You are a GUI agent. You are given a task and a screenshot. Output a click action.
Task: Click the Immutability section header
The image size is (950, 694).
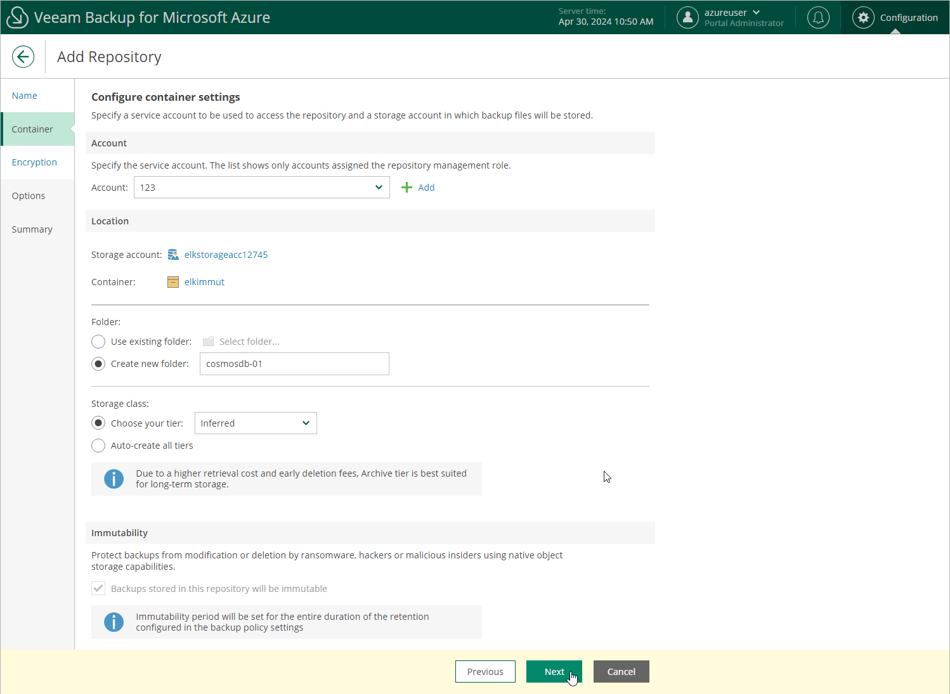(x=370, y=533)
